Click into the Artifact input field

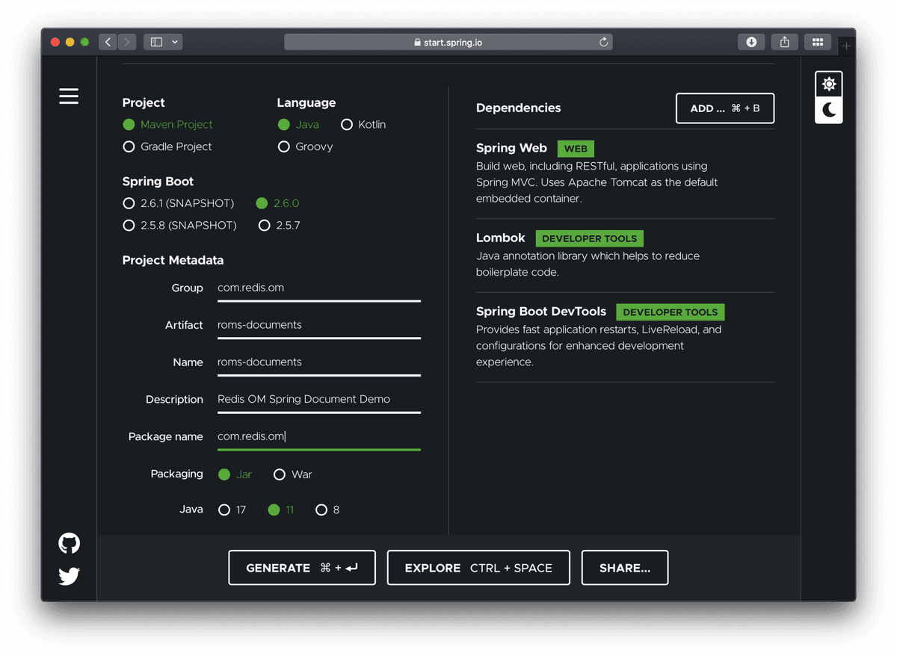coord(318,325)
